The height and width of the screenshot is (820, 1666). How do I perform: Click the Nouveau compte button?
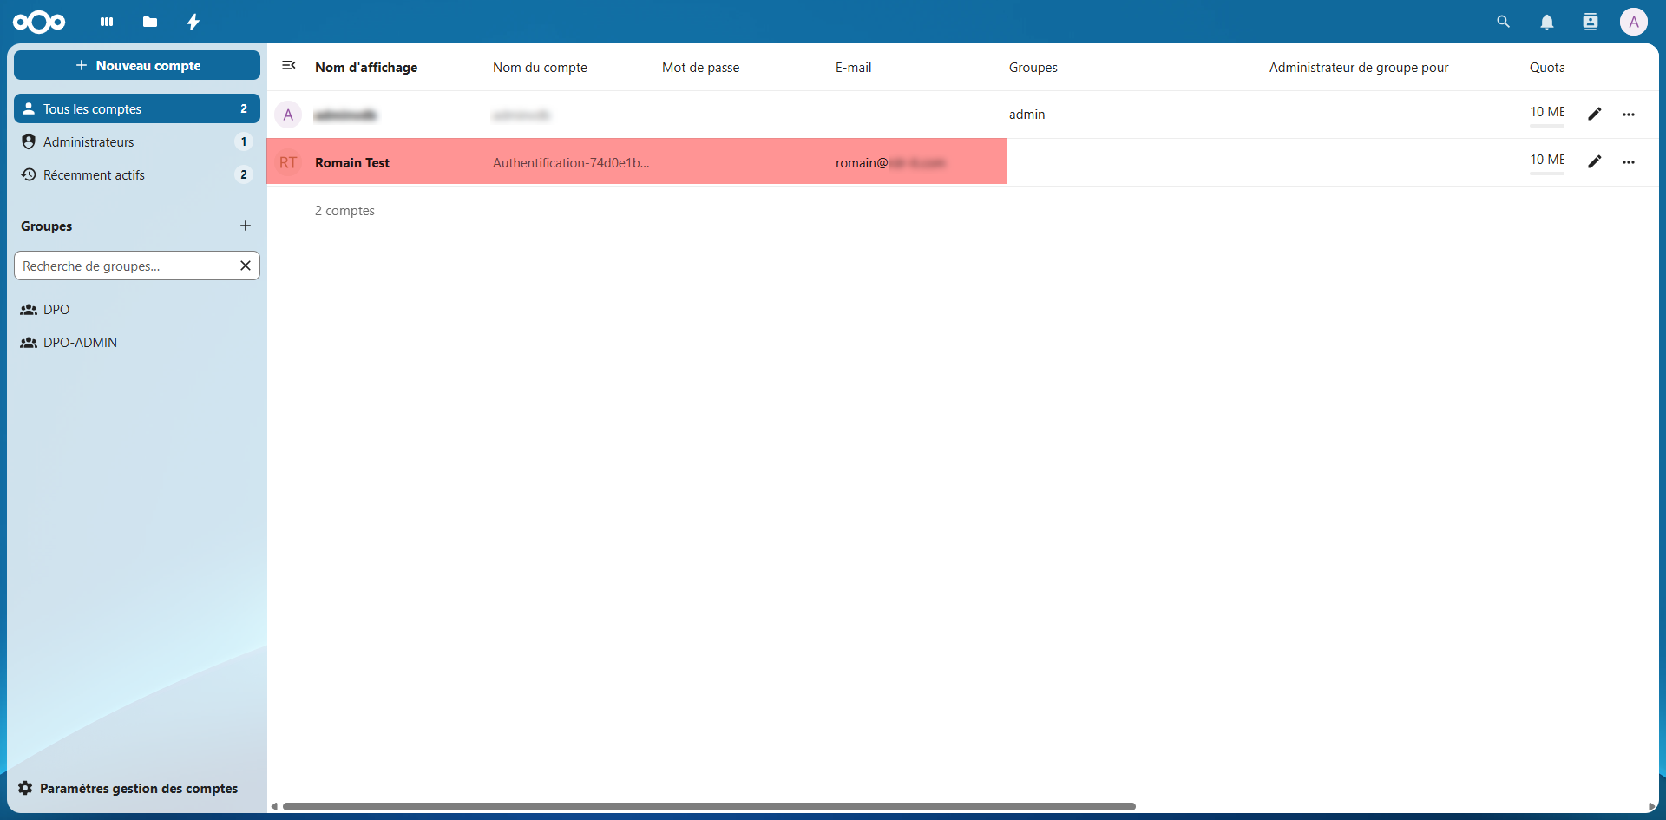pyautogui.click(x=137, y=65)
